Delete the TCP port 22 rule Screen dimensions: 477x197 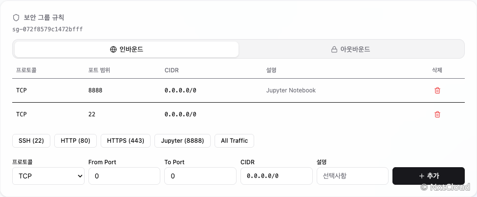437,114
